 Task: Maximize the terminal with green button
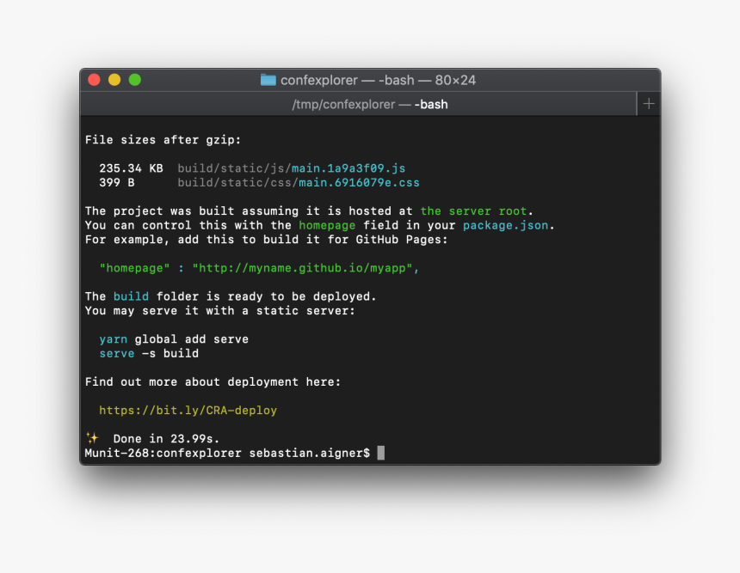135,80
